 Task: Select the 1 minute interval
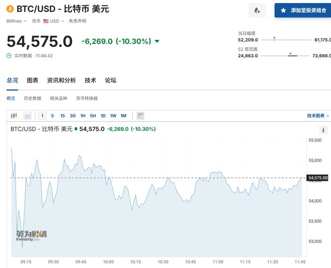tap(43, 116)
